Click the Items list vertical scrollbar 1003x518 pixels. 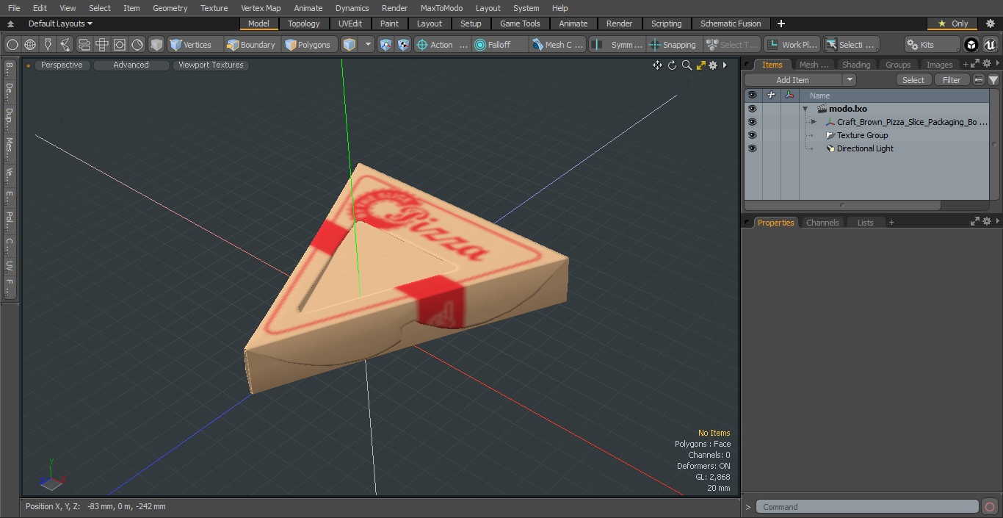[x=995, y=145]
